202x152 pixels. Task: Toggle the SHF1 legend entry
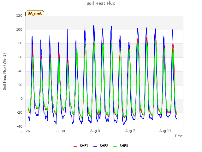(x=81, y=146)
